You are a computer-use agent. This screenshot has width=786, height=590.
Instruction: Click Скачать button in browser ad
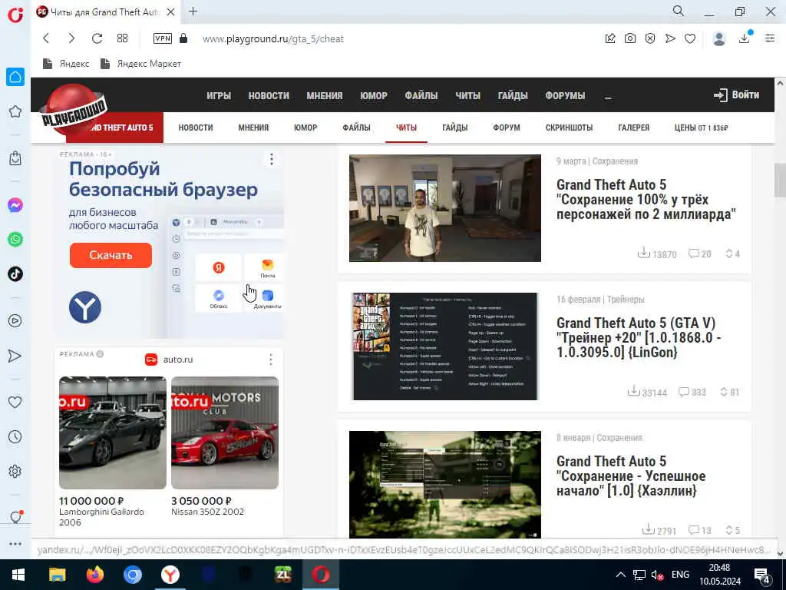(111, 255)
